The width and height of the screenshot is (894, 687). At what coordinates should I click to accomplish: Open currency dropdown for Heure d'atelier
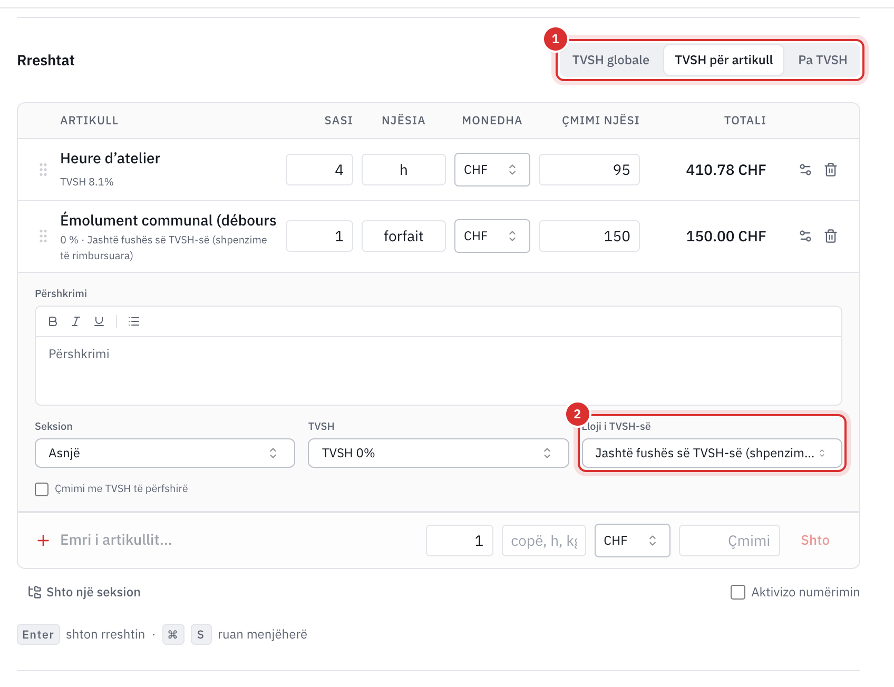click(492, 170)
